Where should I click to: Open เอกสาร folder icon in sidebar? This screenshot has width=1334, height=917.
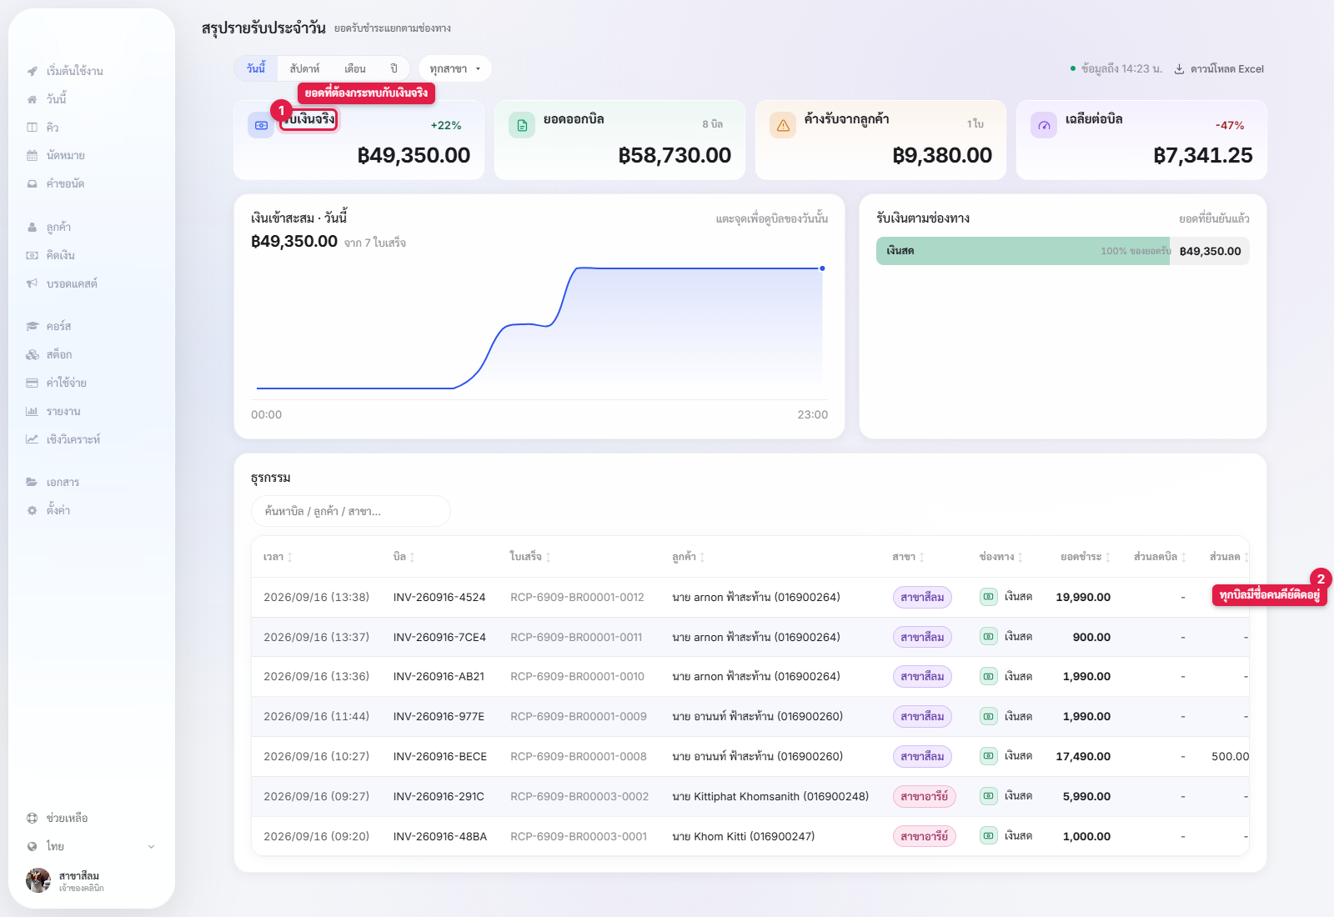coord(32,483)
